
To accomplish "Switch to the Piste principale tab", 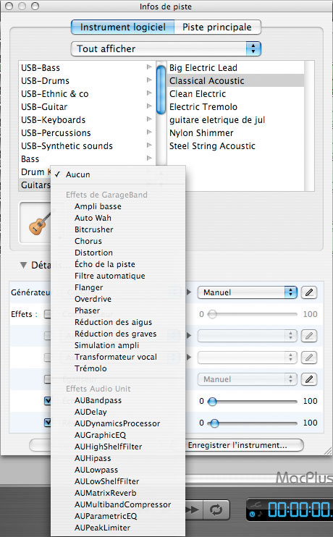I will point(217,27).
